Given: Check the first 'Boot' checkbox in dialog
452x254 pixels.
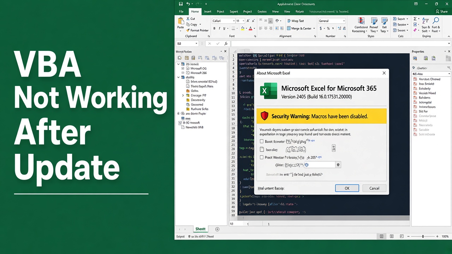Looking at the screenshot, I should (262, 141).
